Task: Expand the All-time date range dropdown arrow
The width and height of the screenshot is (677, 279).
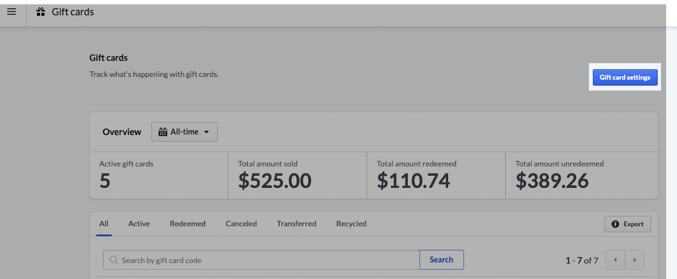Action: 206,132
